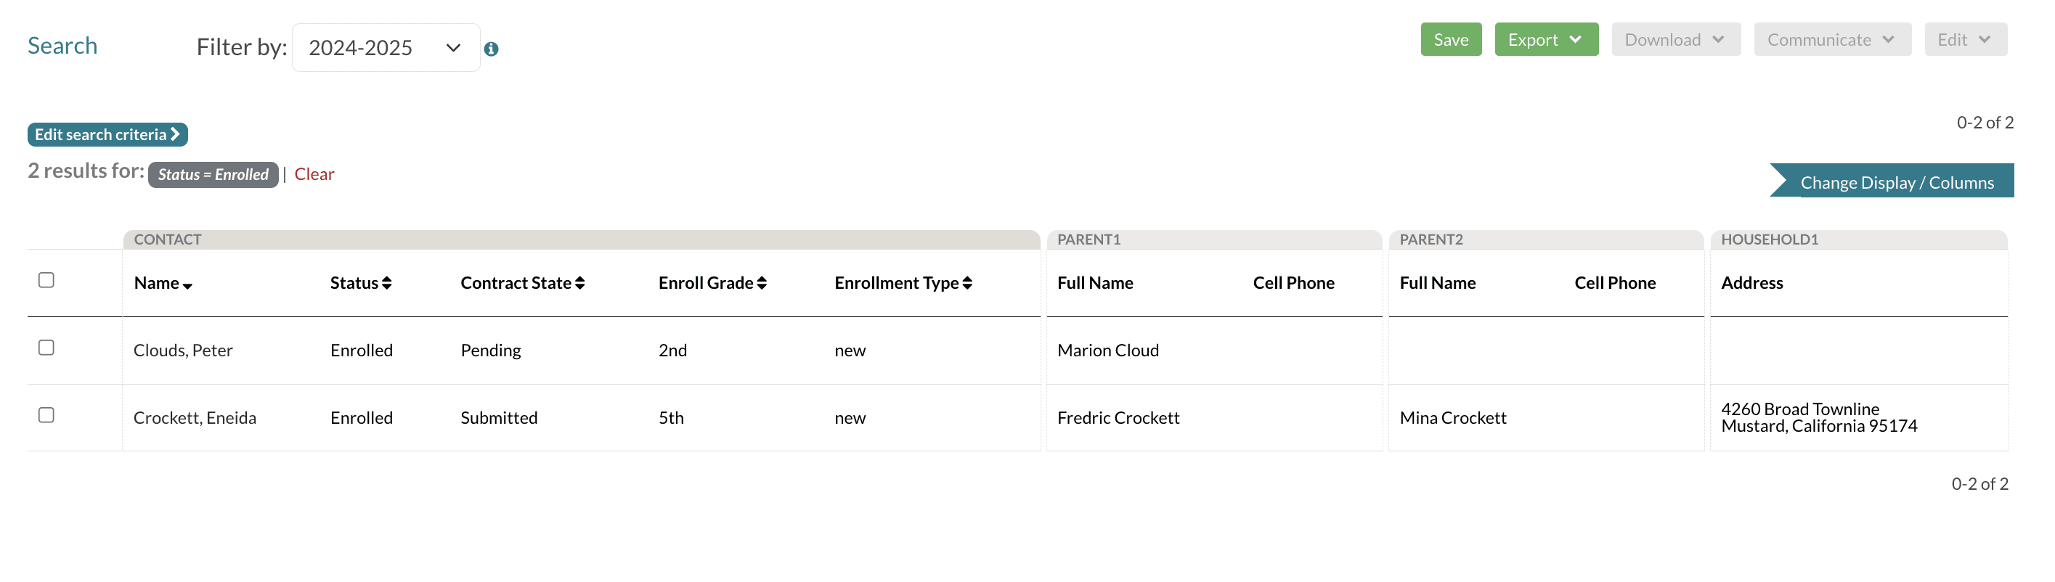The width and height of the screenshot is (2055, 582).
Task: Click chevron on Edit search criteria
Action: click(x=176, y=134)
